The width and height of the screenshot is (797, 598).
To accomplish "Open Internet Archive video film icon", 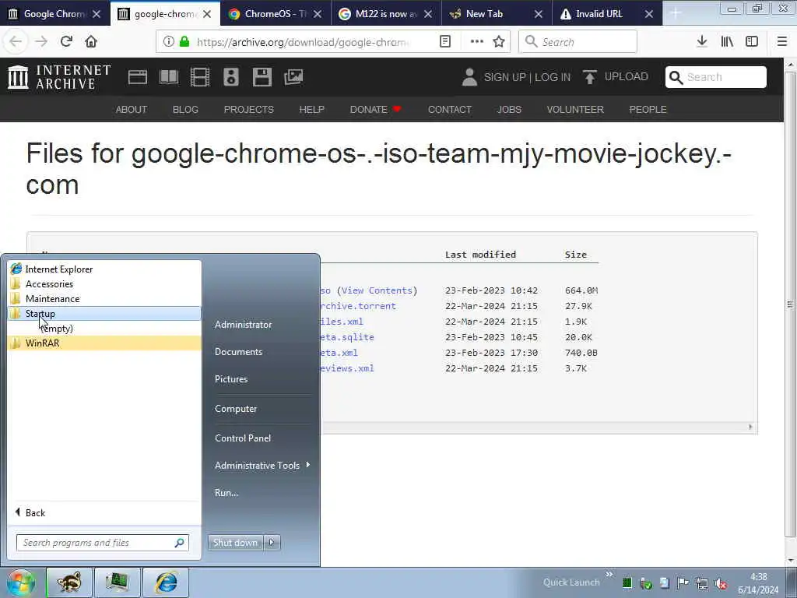I will [x=200, y=77].
